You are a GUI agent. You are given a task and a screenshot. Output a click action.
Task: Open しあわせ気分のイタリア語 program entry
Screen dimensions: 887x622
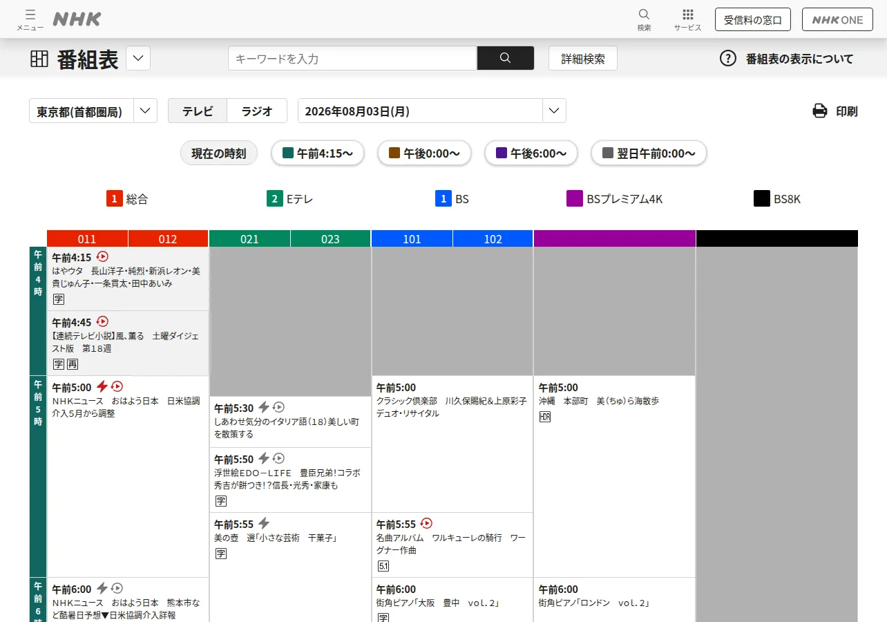290,422
